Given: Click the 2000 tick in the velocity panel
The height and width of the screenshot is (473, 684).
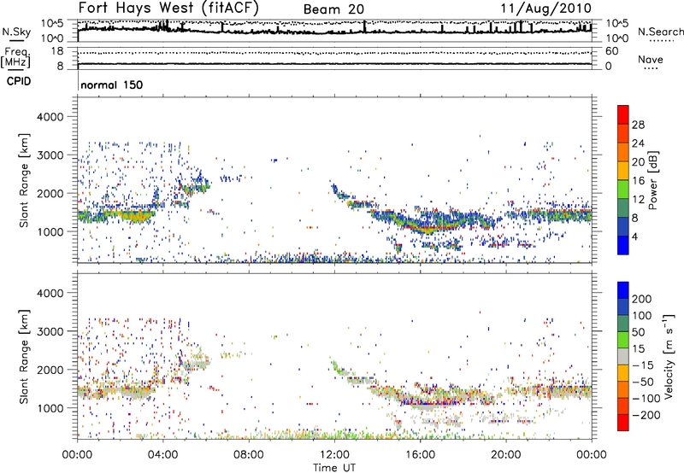Looking at the screenshot, I should (x=50, y=370).
